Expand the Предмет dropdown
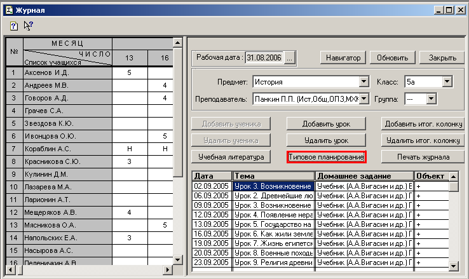This screenshot has width=469, height=279. [x=364, y=82]
